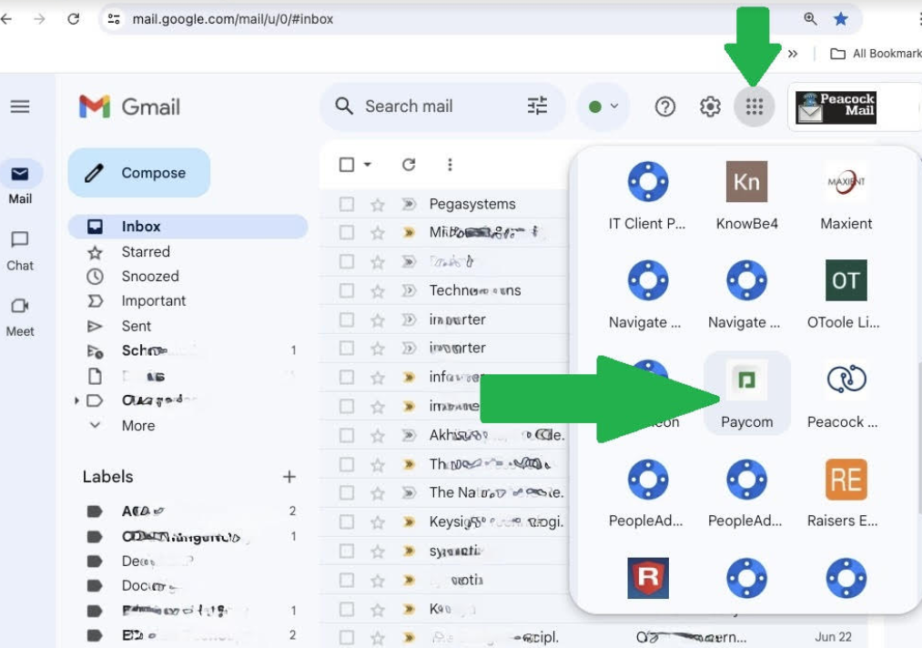Click the Compose button
This screenshot has width=922, height=648.
click(x=139, y=173)
